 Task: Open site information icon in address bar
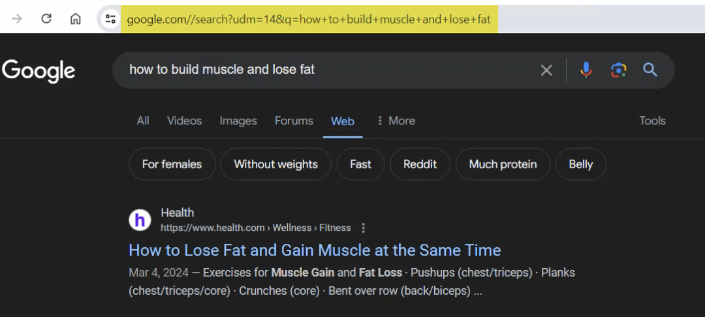click(x=110, y=19)
